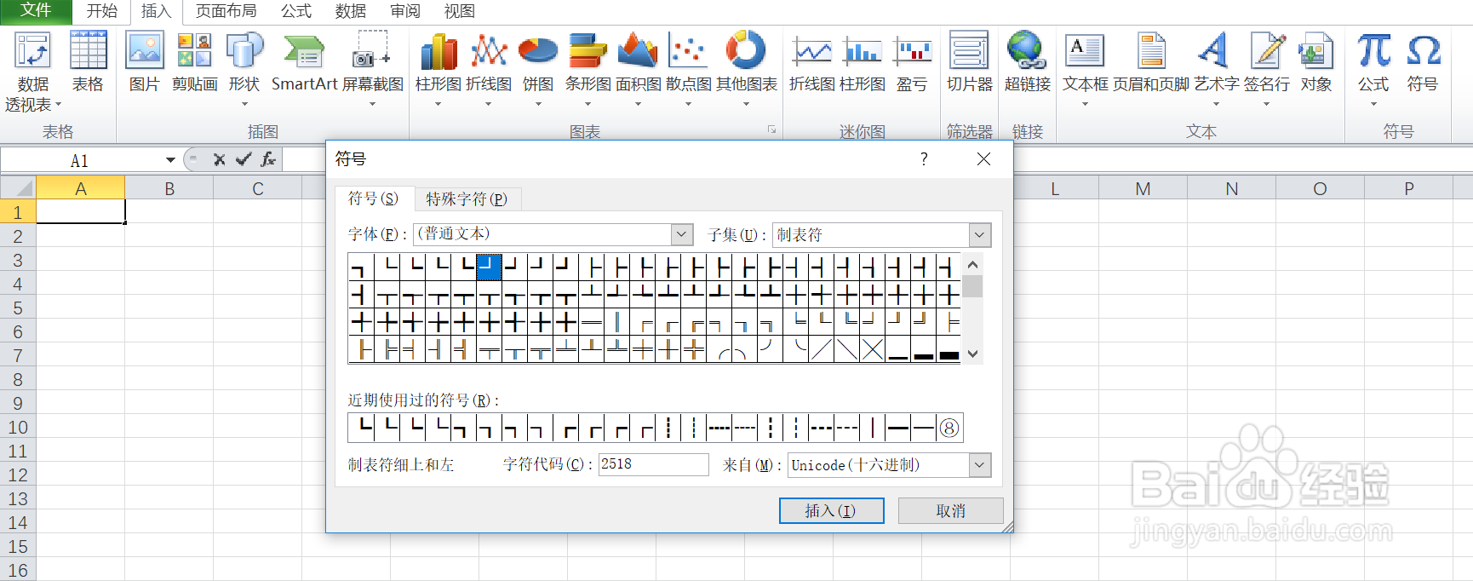This screenshot has height=581, width=1473.
Task: Open the clip art (剪贴画) tool
Action: pyautogui.click(x=194, y=62)
